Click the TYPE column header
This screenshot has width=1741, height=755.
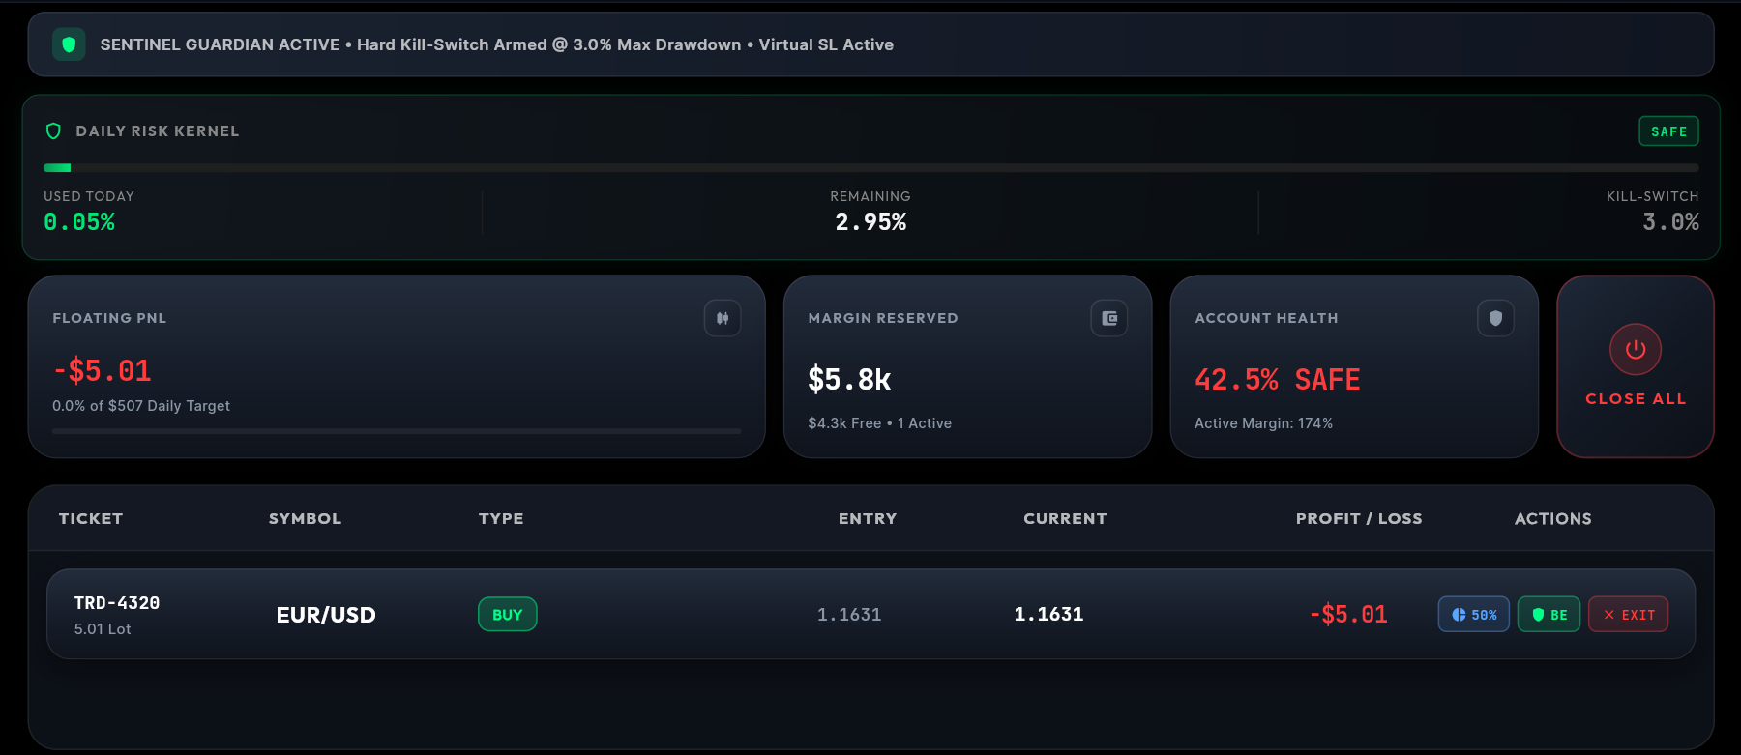(501, 519)
